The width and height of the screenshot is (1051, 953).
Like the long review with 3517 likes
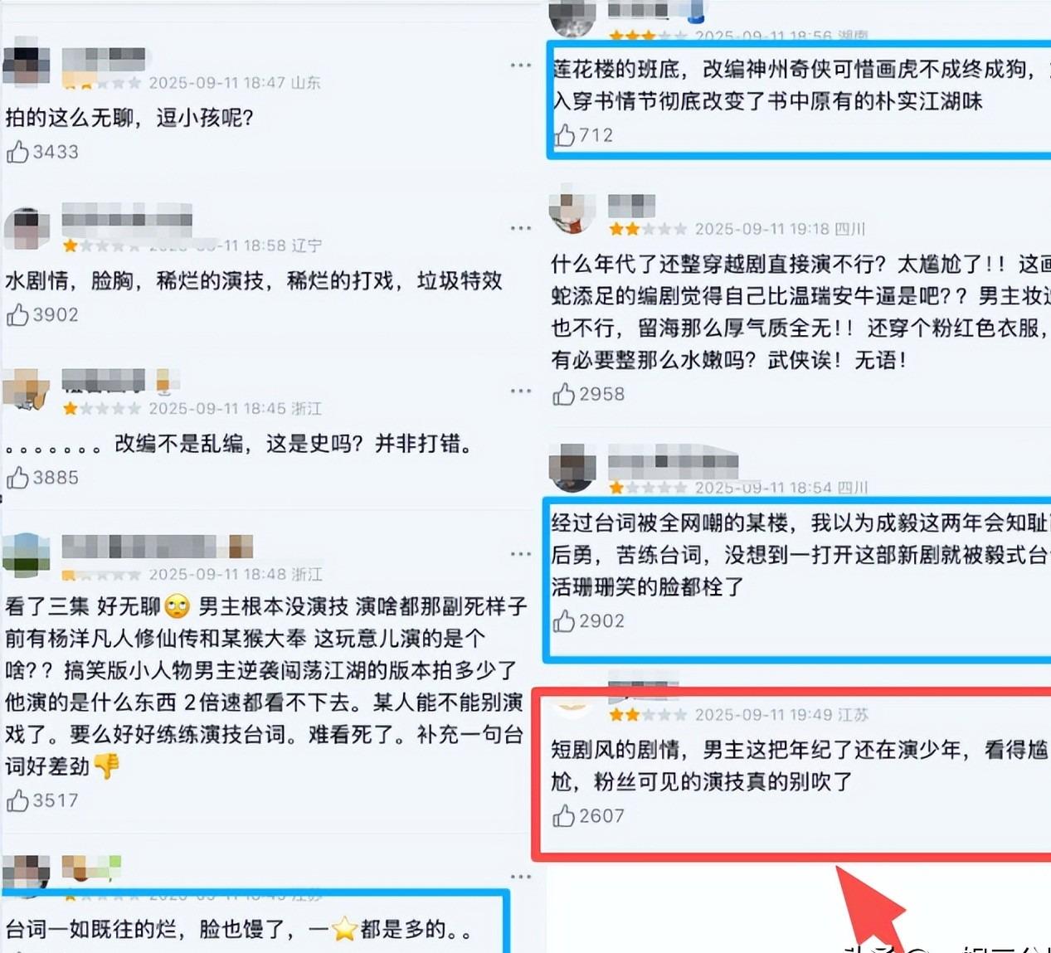[17, 800]
